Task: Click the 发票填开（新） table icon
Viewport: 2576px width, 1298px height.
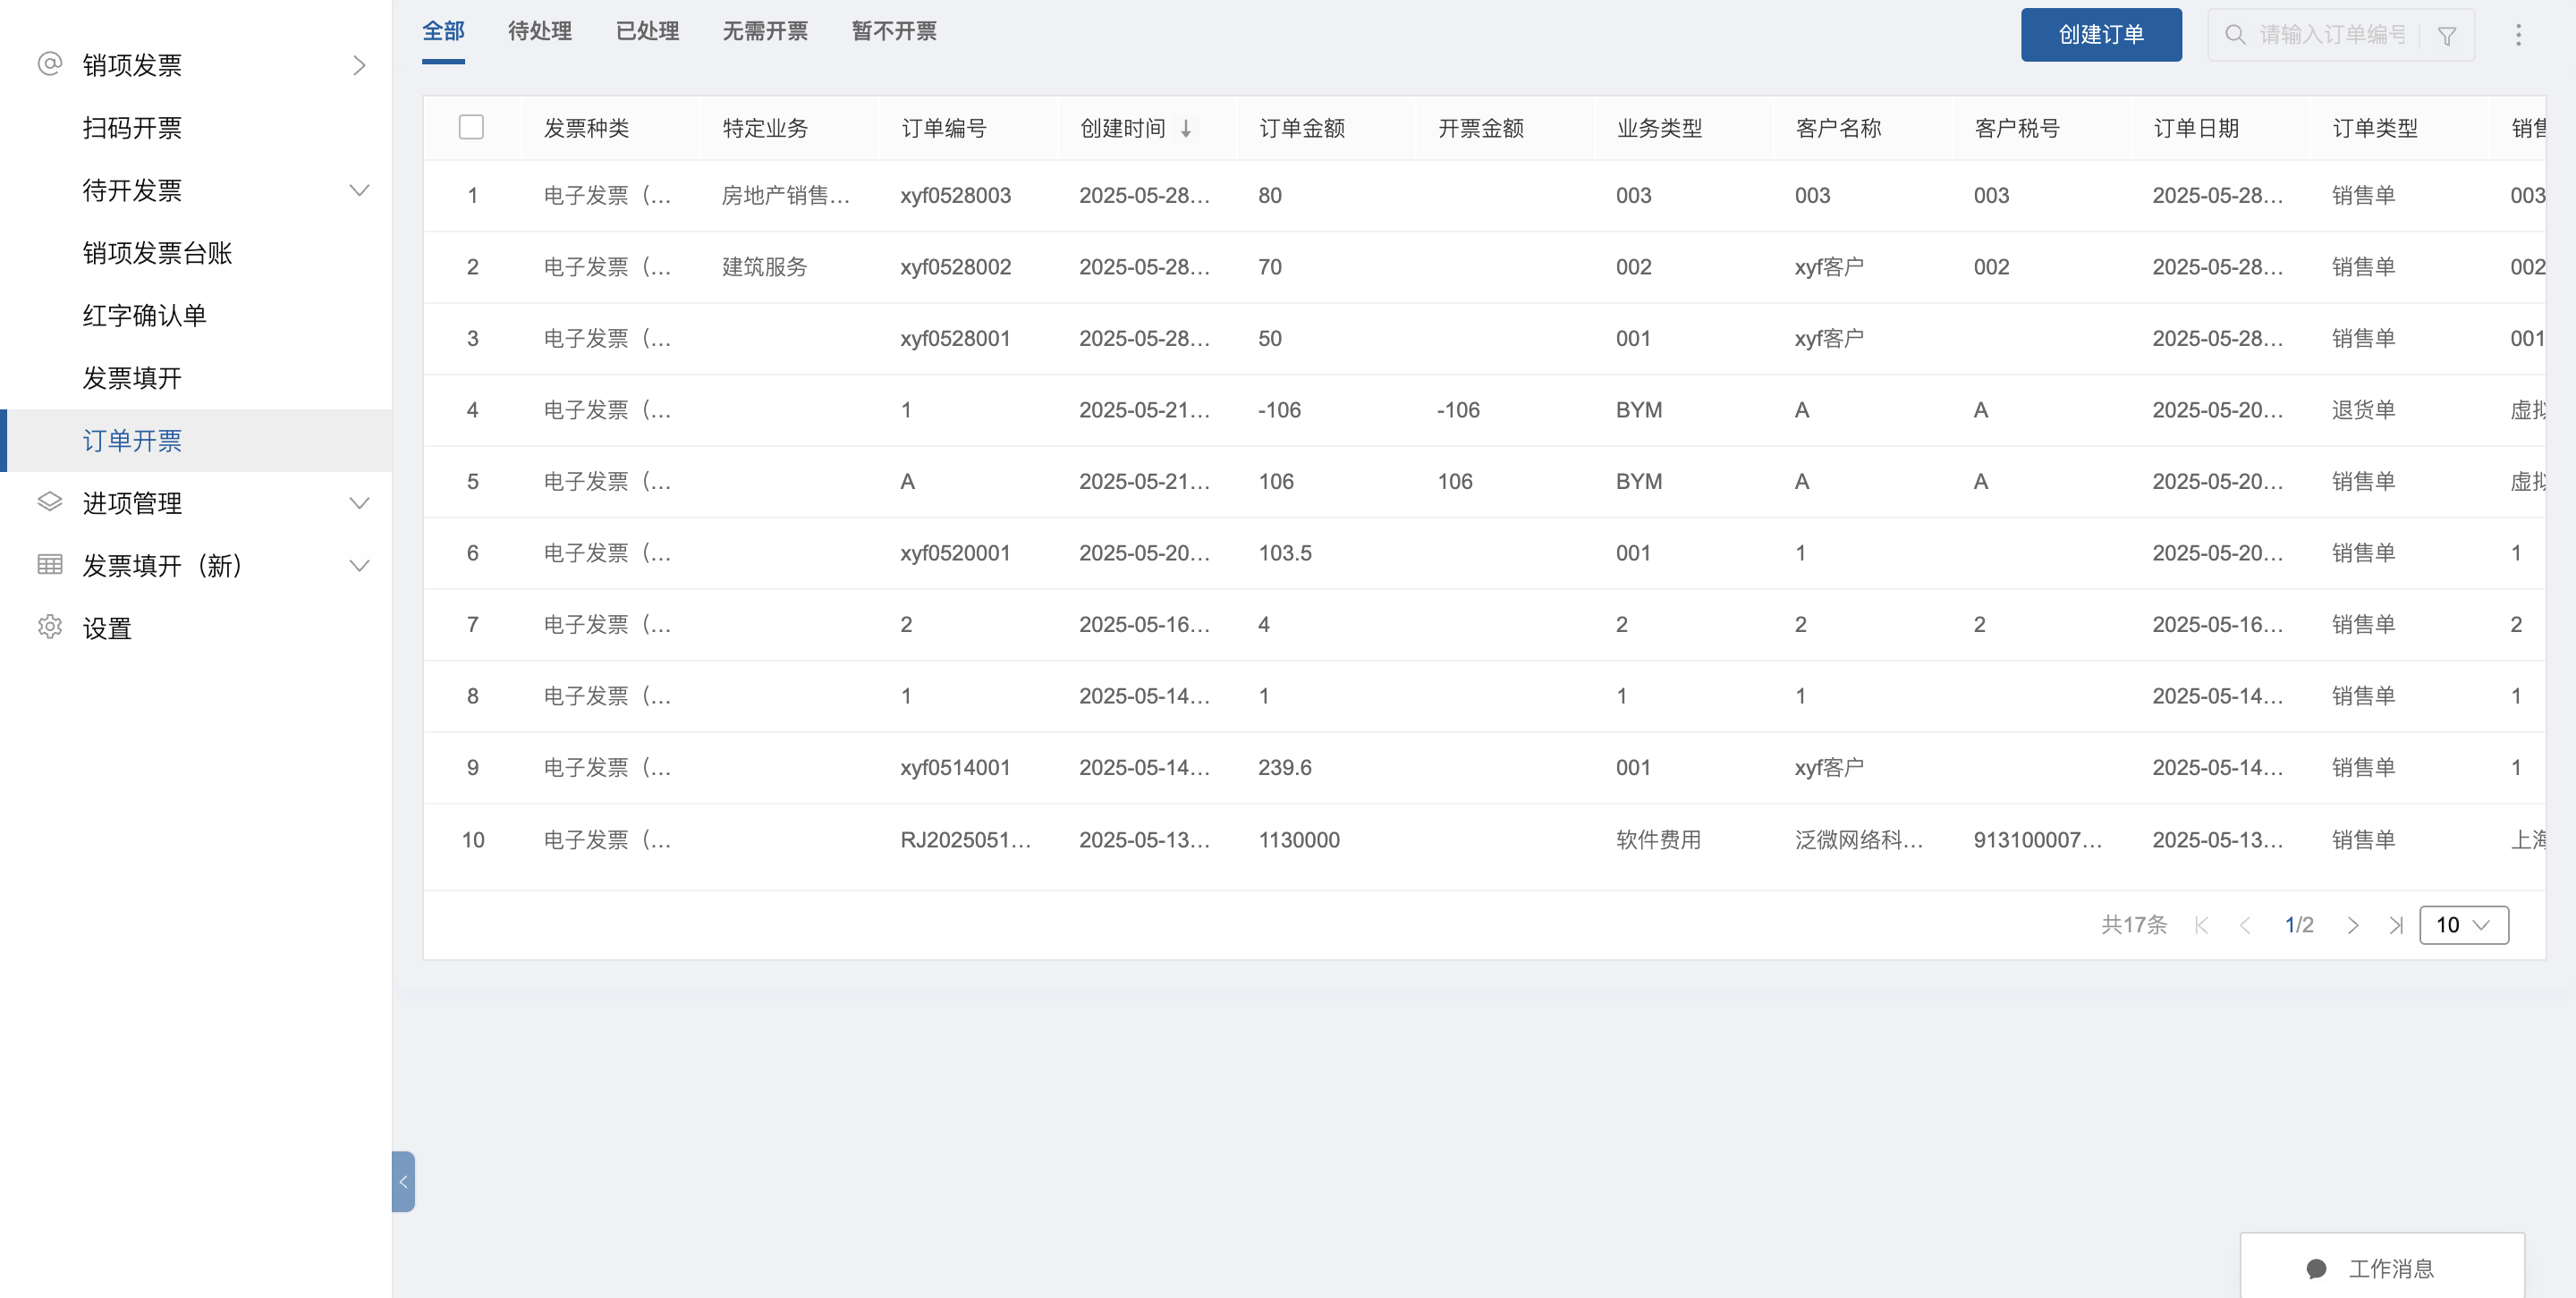Action: point(50,565)
